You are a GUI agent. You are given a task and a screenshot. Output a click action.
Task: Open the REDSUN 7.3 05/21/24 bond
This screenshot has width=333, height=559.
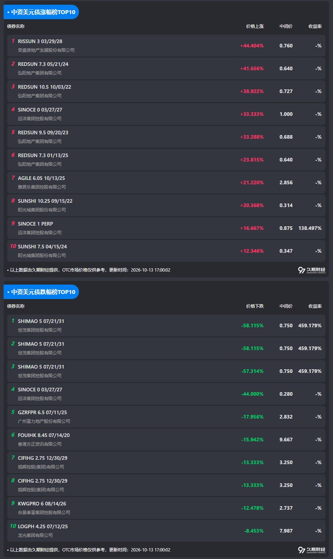click(x=166, y=68)
